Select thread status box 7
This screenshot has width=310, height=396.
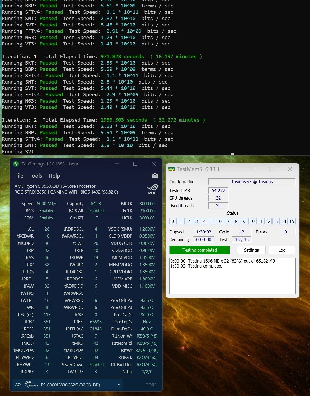(x=228, y=221)
